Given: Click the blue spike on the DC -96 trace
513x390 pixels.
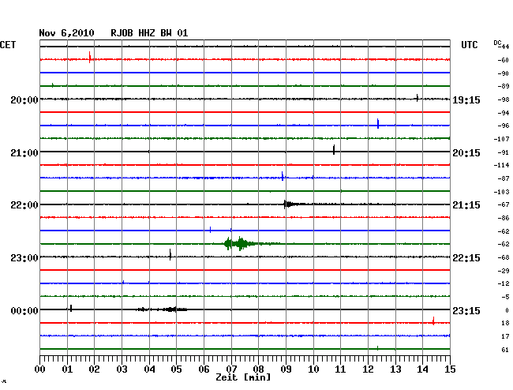Looking at the screenshot, I should point(378,124).
